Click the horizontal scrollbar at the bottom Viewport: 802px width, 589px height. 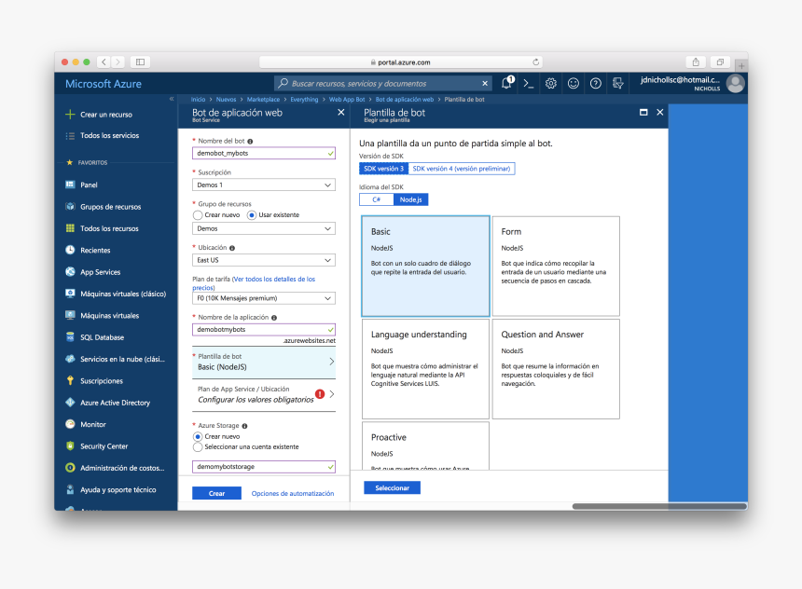pos(659,506)
